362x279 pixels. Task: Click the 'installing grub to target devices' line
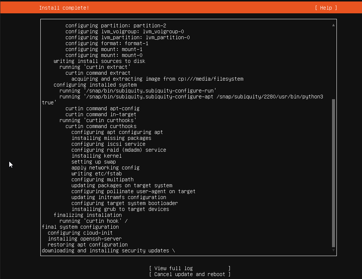pos(120,209)
